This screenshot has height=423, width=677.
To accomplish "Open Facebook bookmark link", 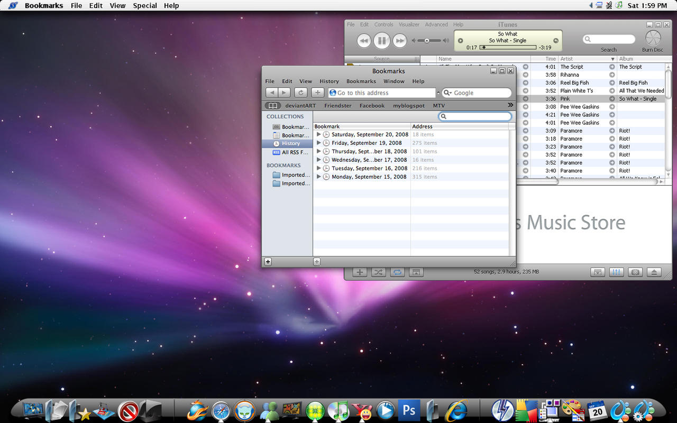I will (x=372, y=106).
